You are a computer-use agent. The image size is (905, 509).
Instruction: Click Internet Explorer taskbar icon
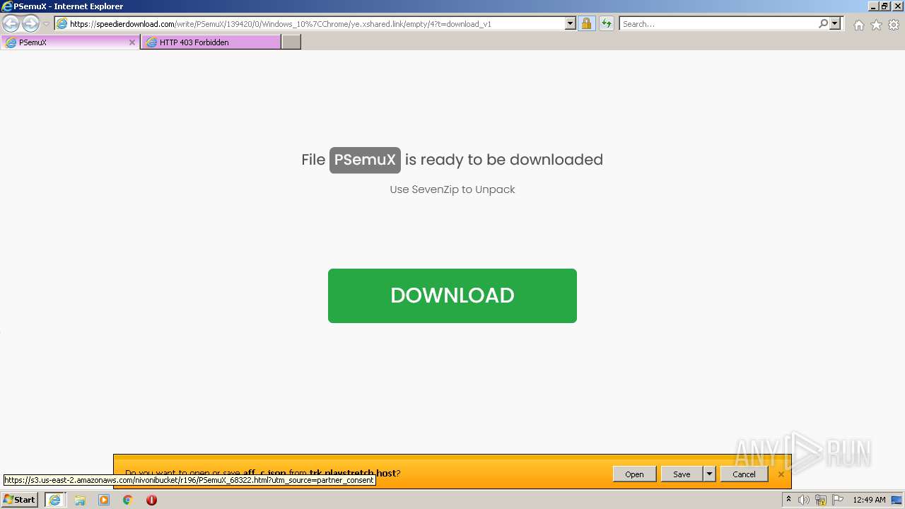point(54,500)
